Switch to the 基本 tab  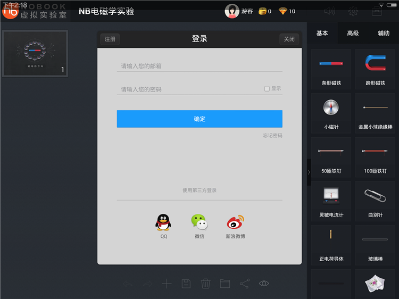(322, 33)
